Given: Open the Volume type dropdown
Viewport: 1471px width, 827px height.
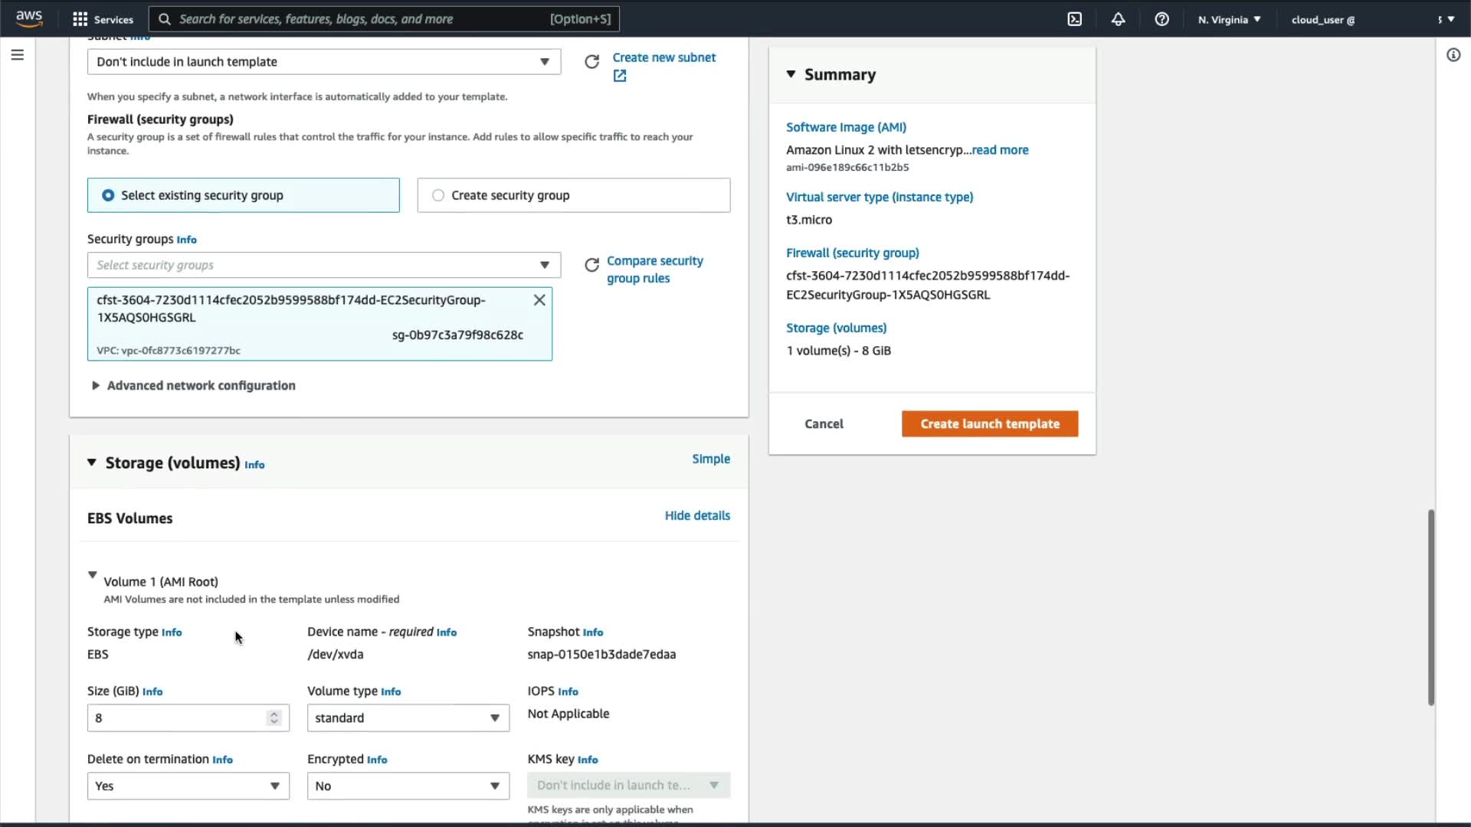Looking at the screenshot, I should coord(408,718).
